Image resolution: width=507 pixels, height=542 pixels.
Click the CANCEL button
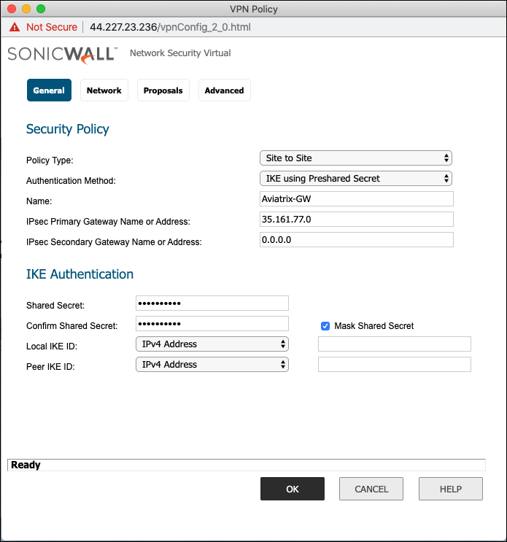click(371, 489)
